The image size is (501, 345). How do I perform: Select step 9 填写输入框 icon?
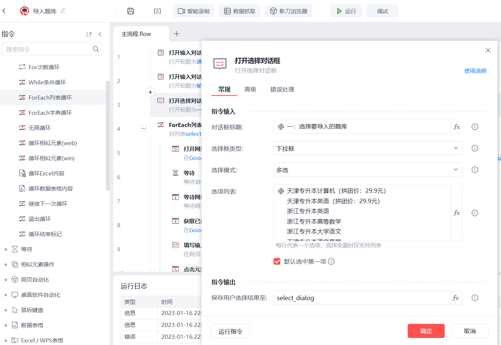click(x=176, y=245)
